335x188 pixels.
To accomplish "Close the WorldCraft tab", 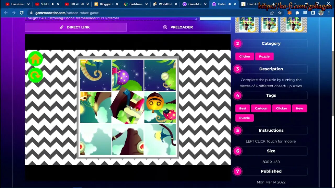I will pos(176,4).
